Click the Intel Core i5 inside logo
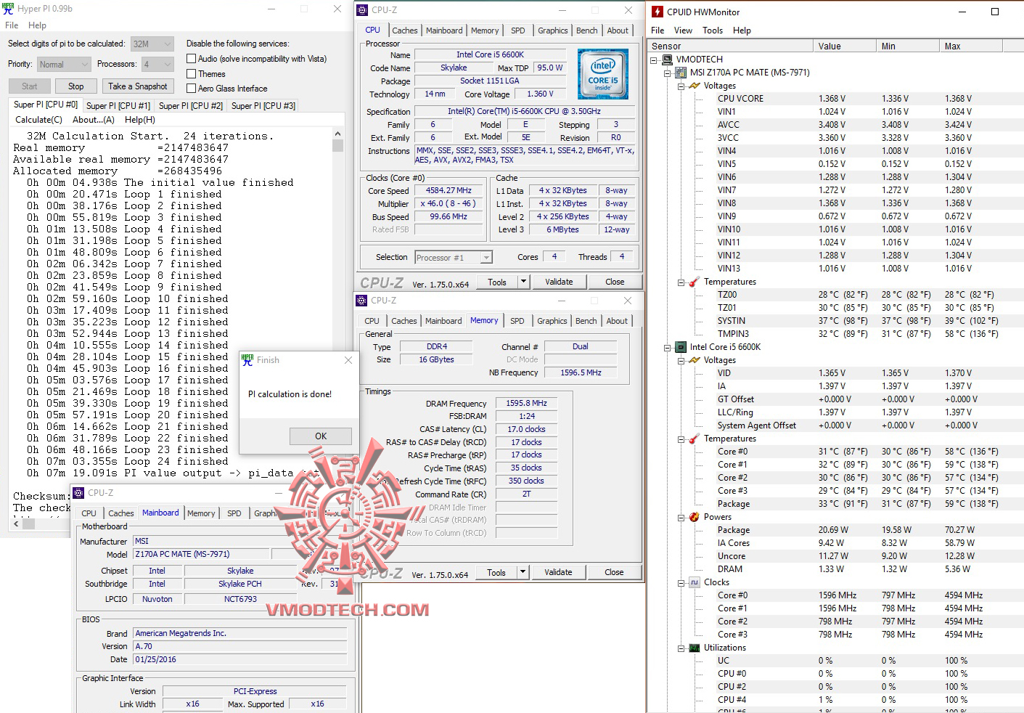This screenshot has width=1024, height=713. tap(603, 73)
